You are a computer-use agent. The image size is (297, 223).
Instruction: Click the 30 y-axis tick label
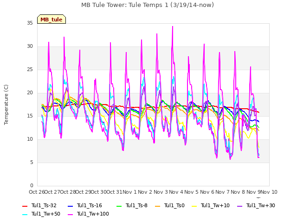click(30, 46)
